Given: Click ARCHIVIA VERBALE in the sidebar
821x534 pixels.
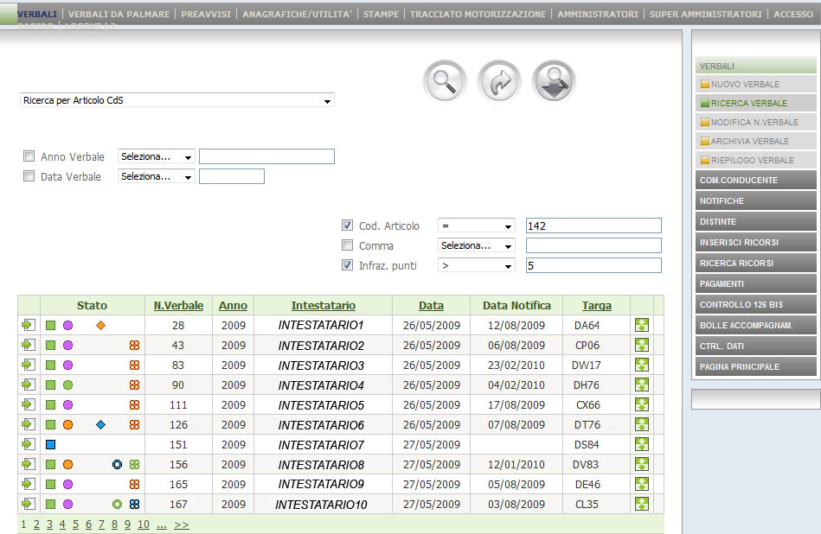Looking at the screenshot, I should [756, 141].
